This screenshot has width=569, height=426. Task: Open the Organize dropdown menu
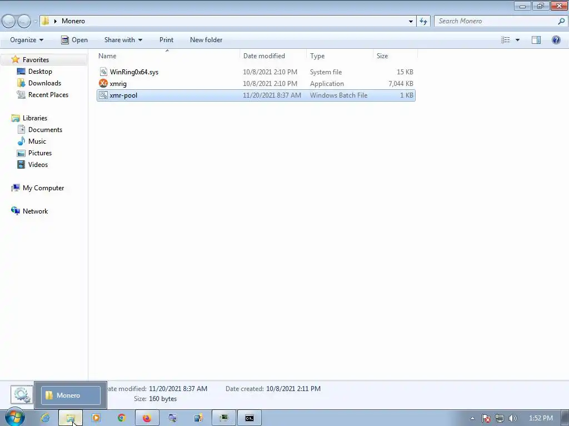pyautogui.click(x=27, y=40)
